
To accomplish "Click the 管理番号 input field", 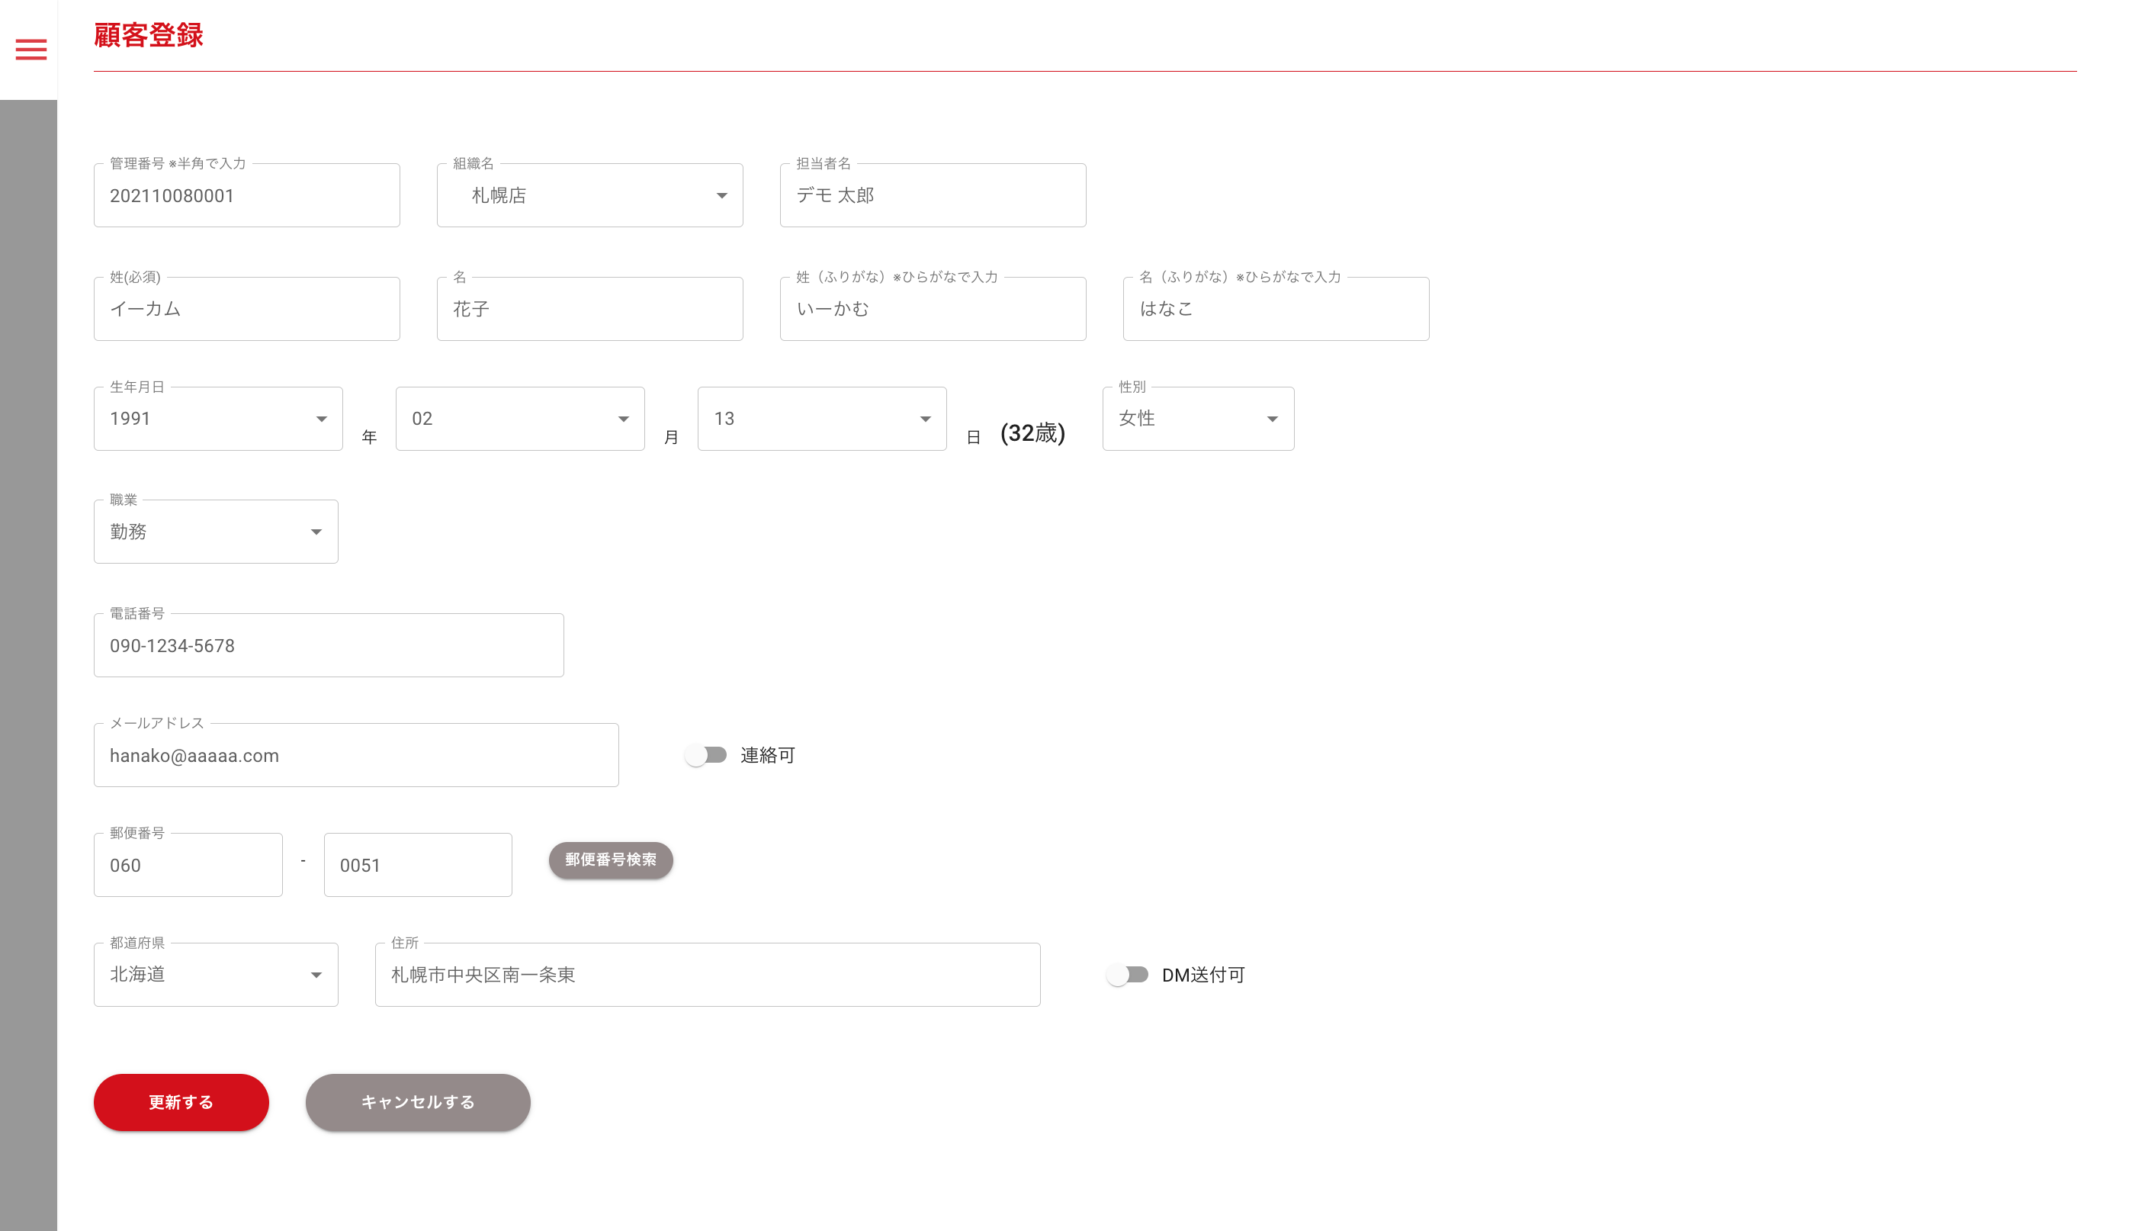I will (246, 195).
